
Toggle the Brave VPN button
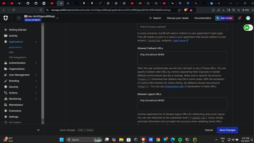(245, 10)
